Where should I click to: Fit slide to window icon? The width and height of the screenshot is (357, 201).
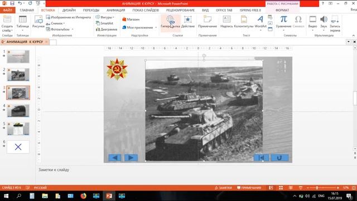coord(354,188)
